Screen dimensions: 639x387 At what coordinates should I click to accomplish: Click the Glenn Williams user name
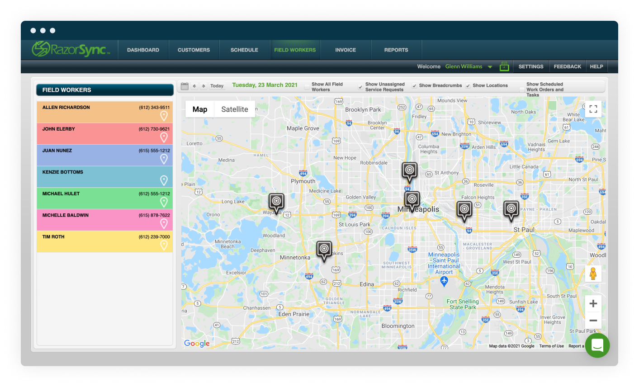tap(464, 66)
